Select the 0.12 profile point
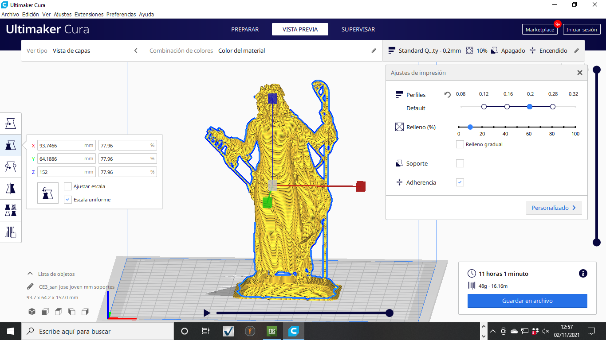This screenshot has height=340, width=606. coord(484,107)
